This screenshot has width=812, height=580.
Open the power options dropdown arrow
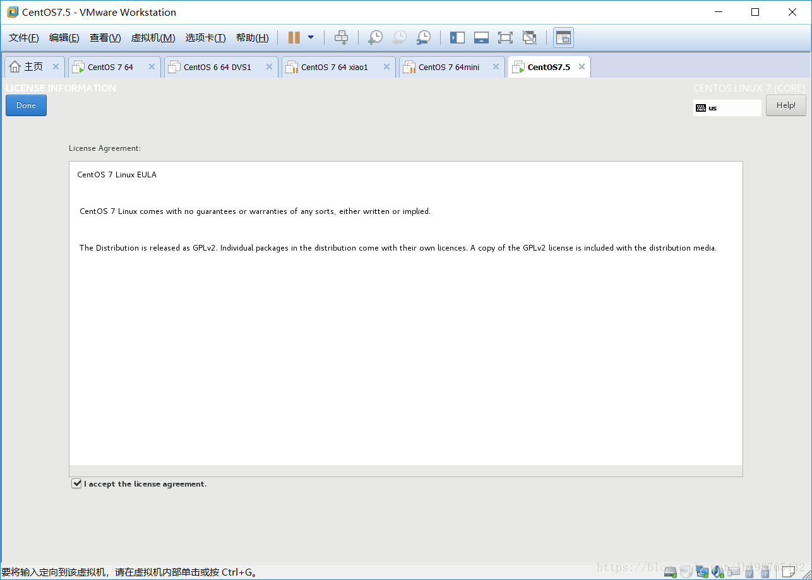[311, 38]
